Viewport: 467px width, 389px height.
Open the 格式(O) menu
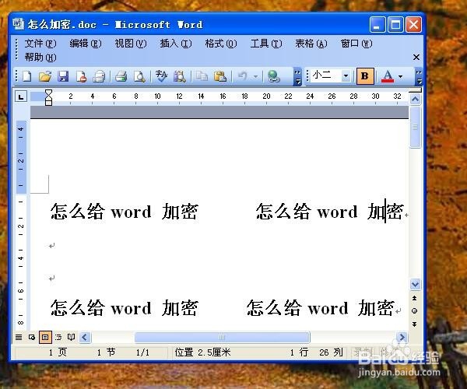[221, 44]
